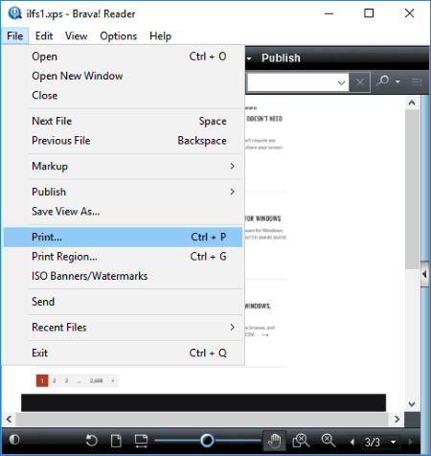Image resolution: width=431 pixels, height=456 pixels.
Task: Click the zoom slider handle
Action: pos(207,441)
